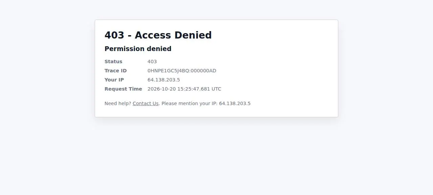This screenshot has width=433, height=195.
Task: Click the Request Time field label
Action: (x=123, y=89)
